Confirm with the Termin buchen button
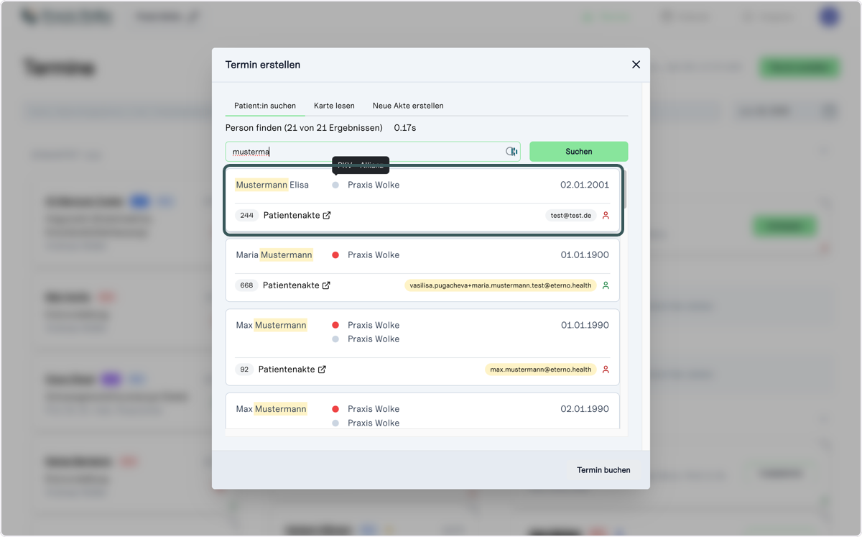Image resolution: width=862 pixels, height=537 pixels. [603, 470]
